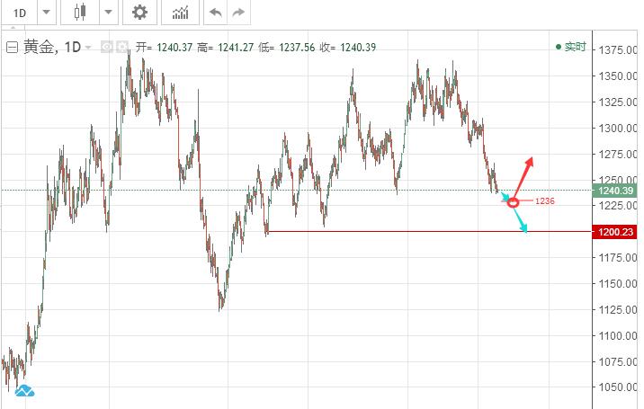This screenshot has height=409, width=644.
Task: Open the 黄金 series format gear icon
Action: (x=122, y=48)
